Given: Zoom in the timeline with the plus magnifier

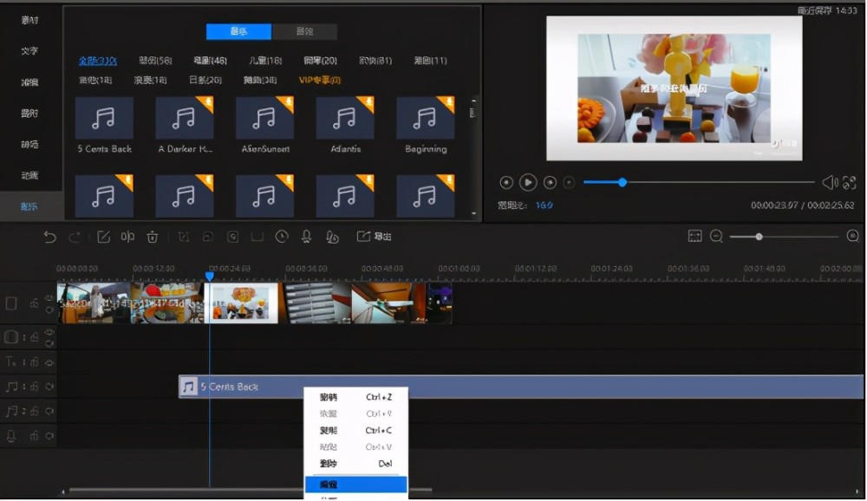Looking at the screenshot, I should [852, 236].
